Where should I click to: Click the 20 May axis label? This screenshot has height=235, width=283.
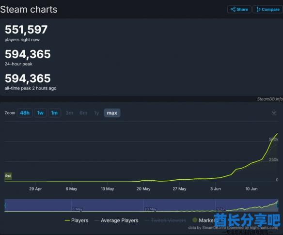[143, 189]
